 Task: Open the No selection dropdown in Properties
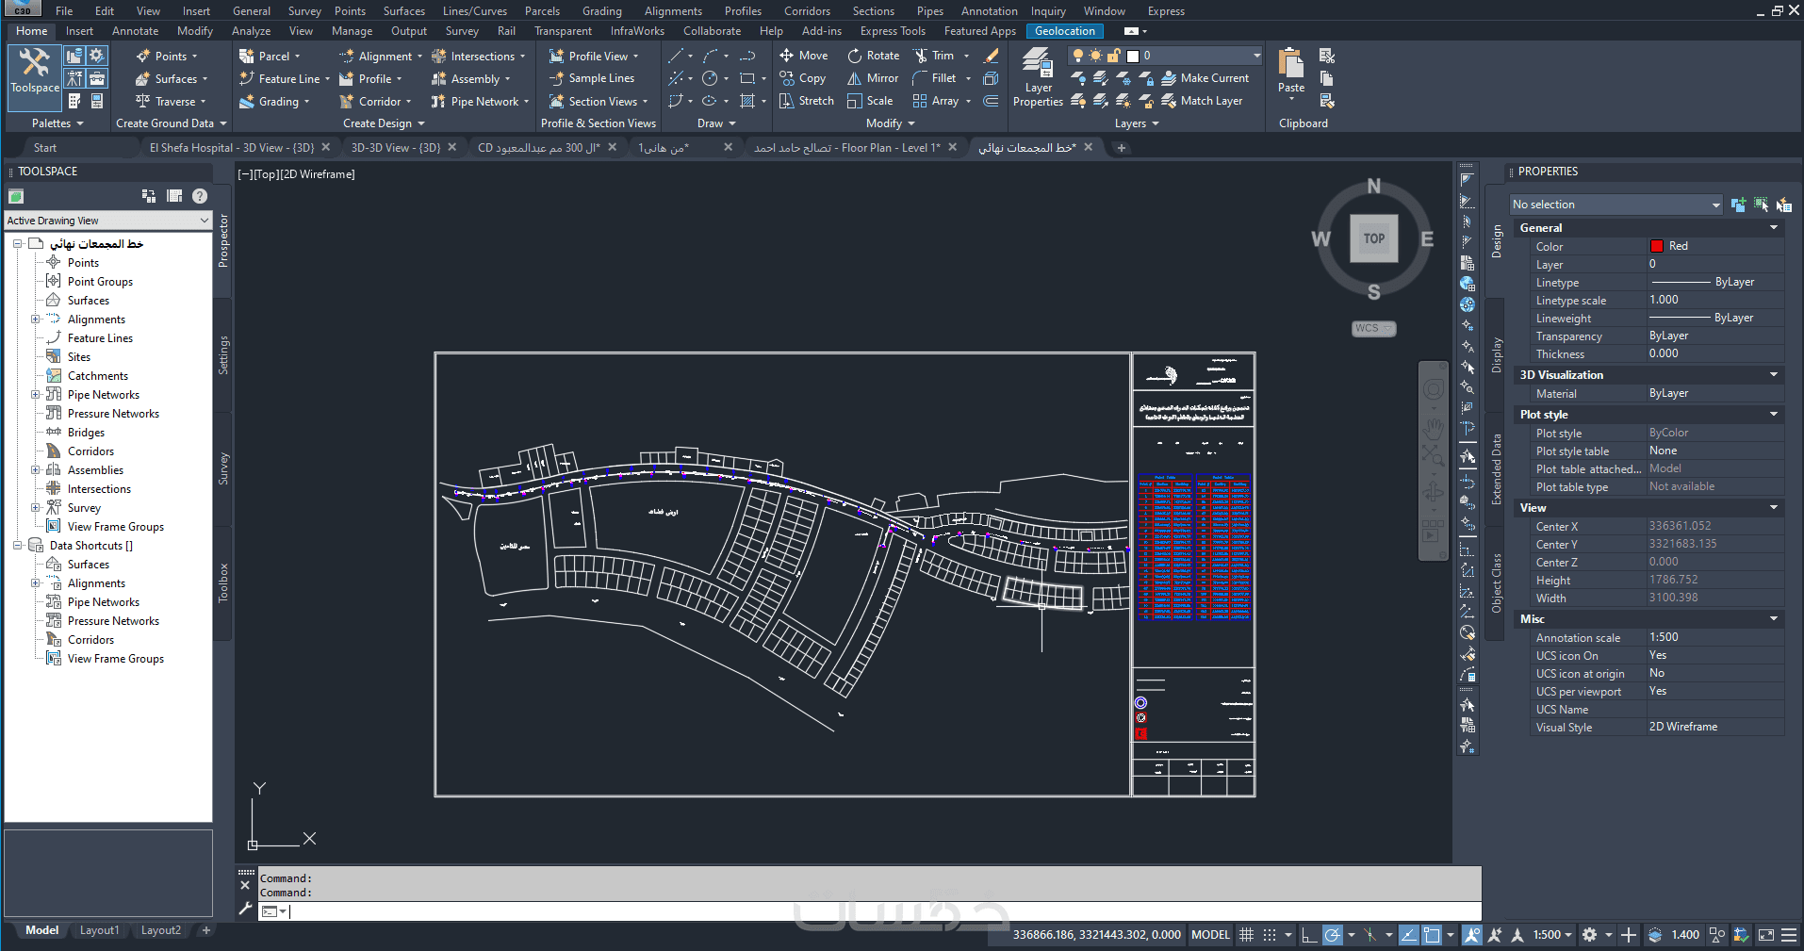pyautogui.click(x=1615, y=205)
